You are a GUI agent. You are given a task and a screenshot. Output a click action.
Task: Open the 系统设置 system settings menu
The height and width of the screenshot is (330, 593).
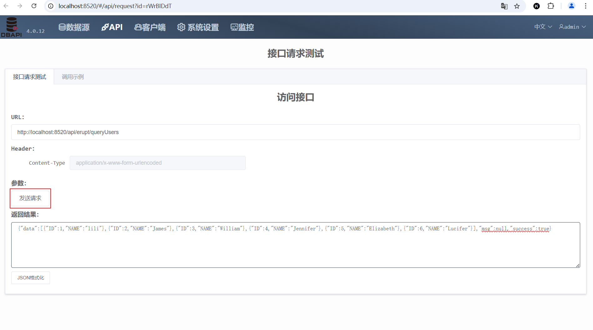click(x=198, y=27)
